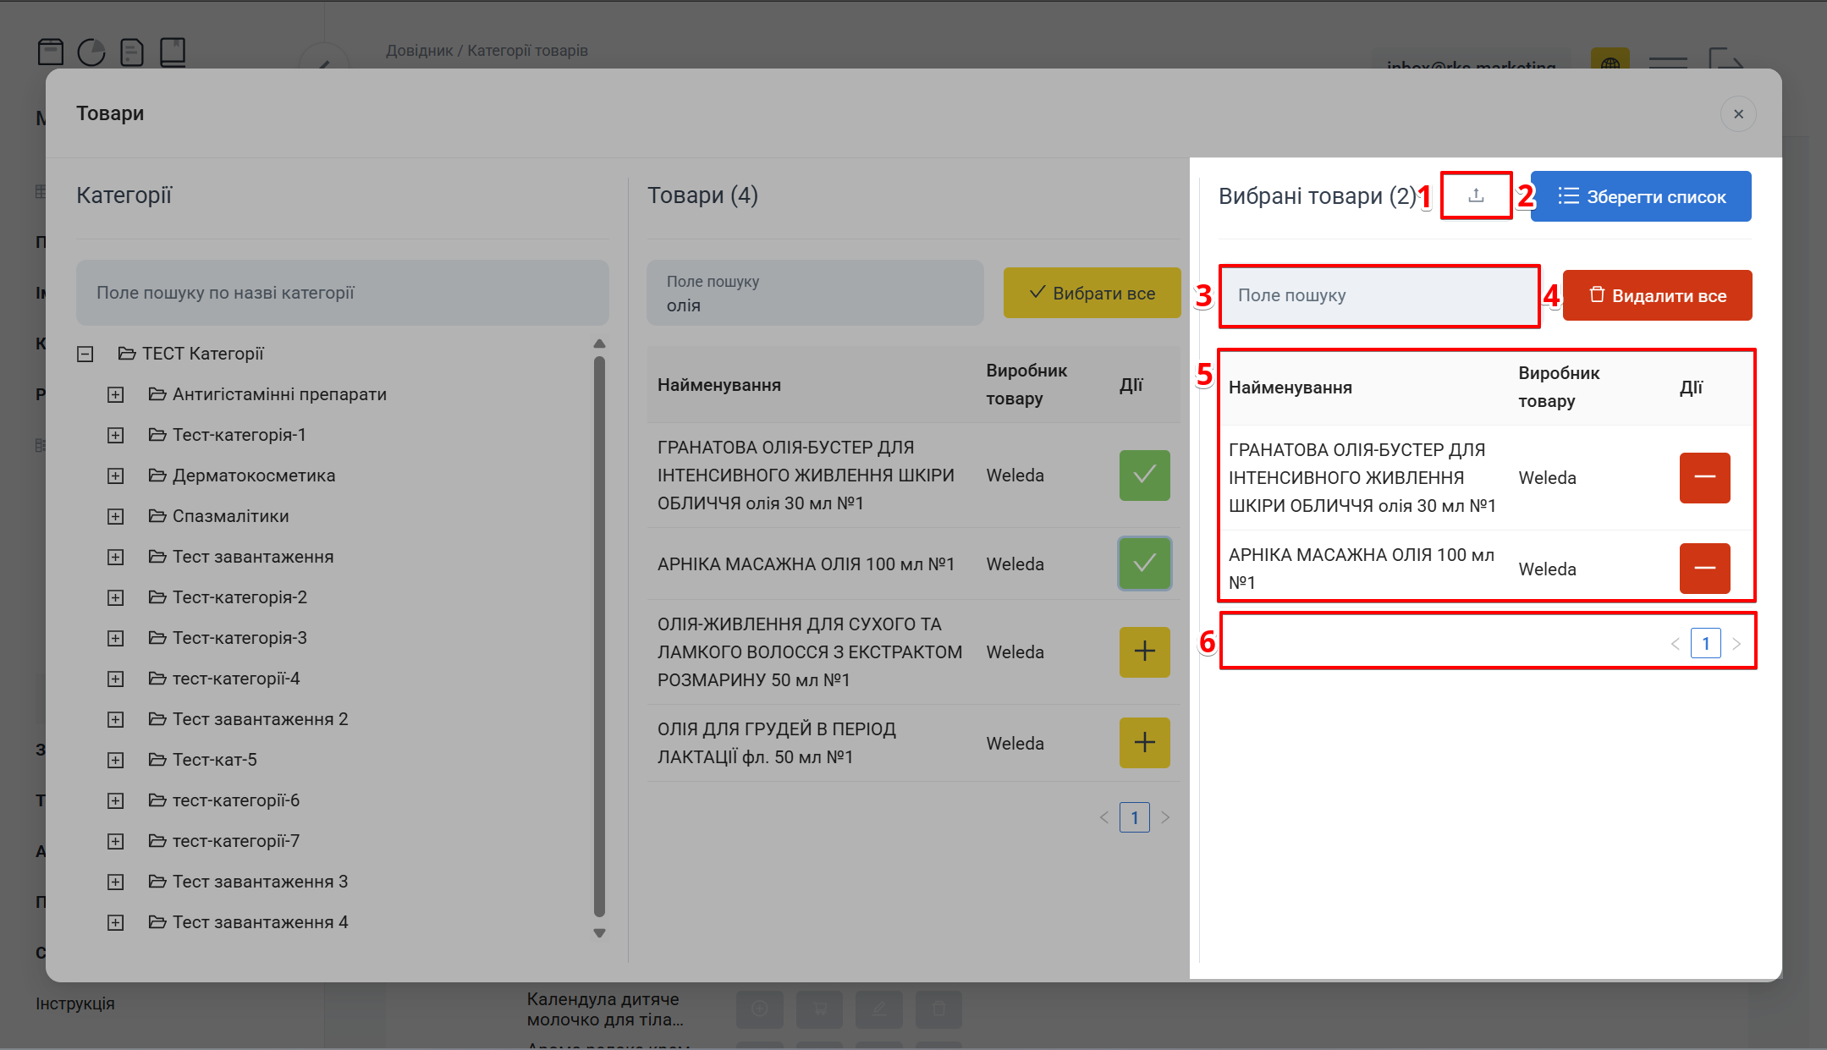This screenshot has height=1050, width=1827.
Task: Expand the Дерматокосметика category node
Action: [x=116, y=476]
